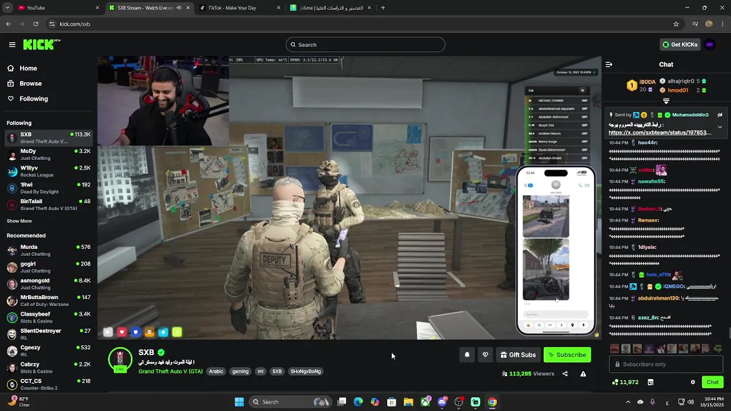Click the Subscribe button
The image size is (731, 411).
[567, 355]
